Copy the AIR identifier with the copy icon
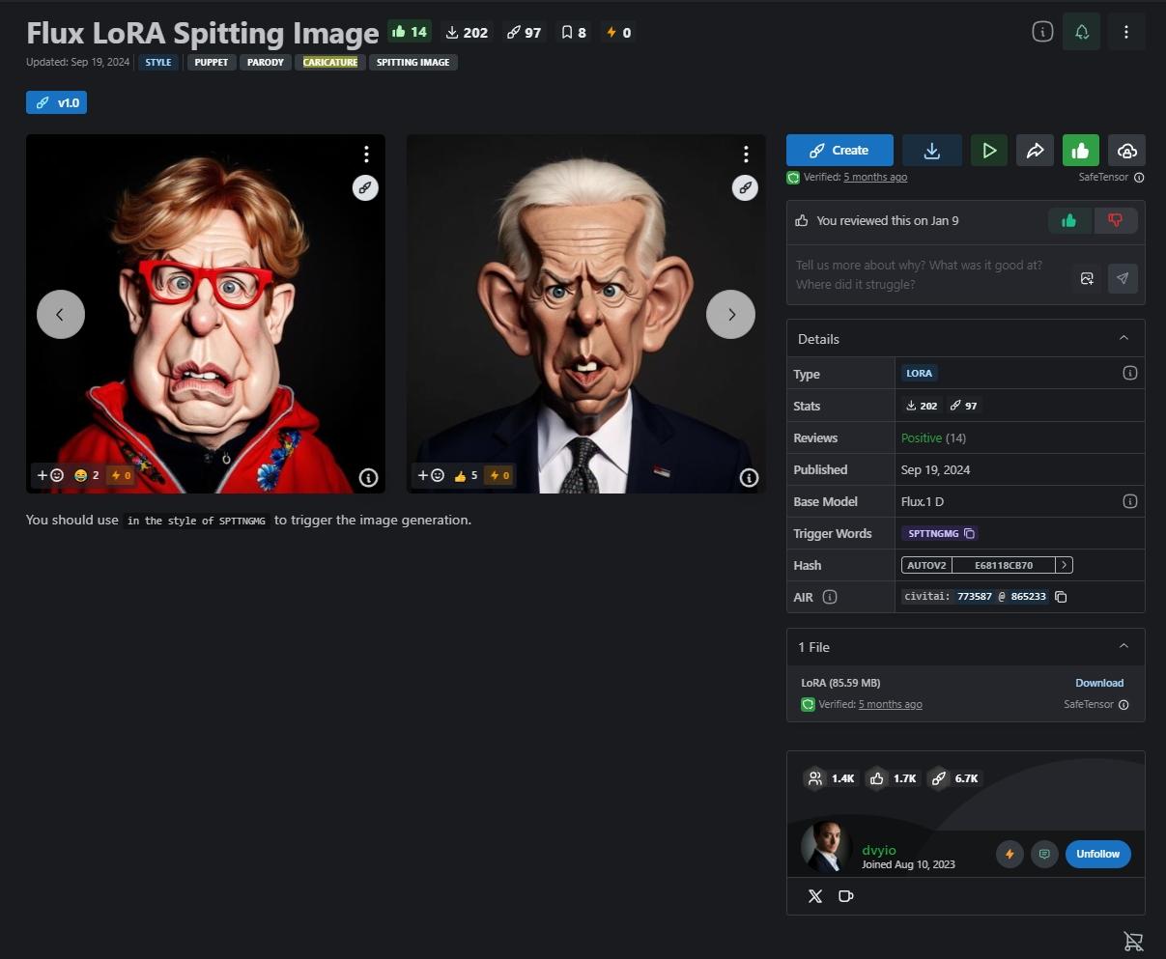This screenshot has width=1166, height=959. tap(1061, 596)
